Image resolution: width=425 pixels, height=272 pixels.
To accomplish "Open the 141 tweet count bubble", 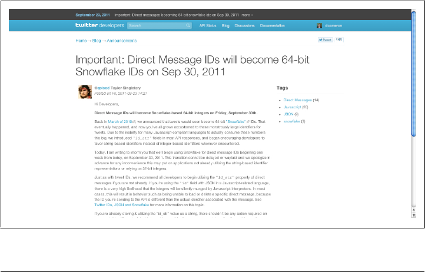I will [339, 39].
